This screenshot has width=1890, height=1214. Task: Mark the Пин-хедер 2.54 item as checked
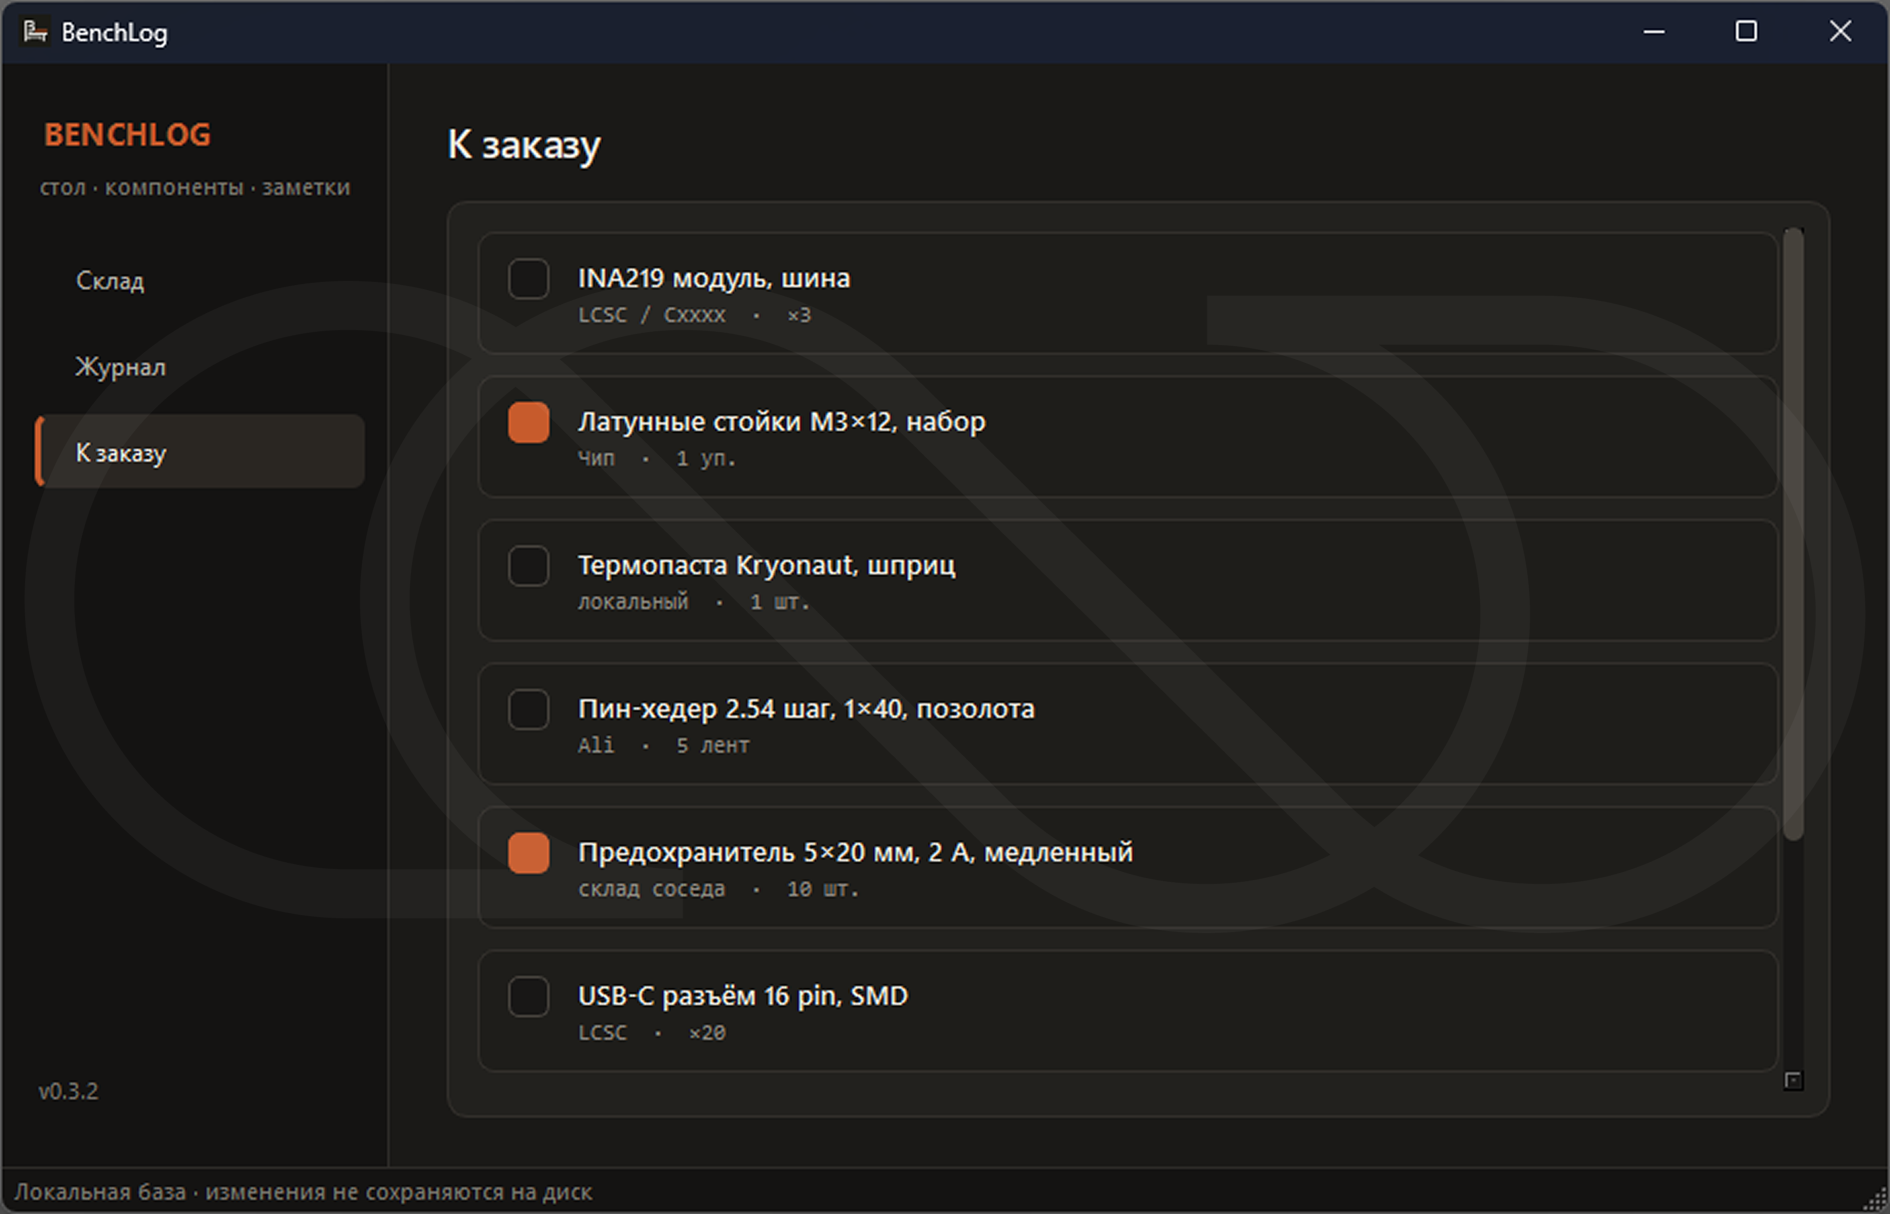[529, 710]
